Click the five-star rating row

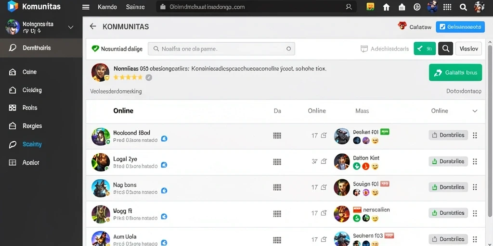pos(128,77)
